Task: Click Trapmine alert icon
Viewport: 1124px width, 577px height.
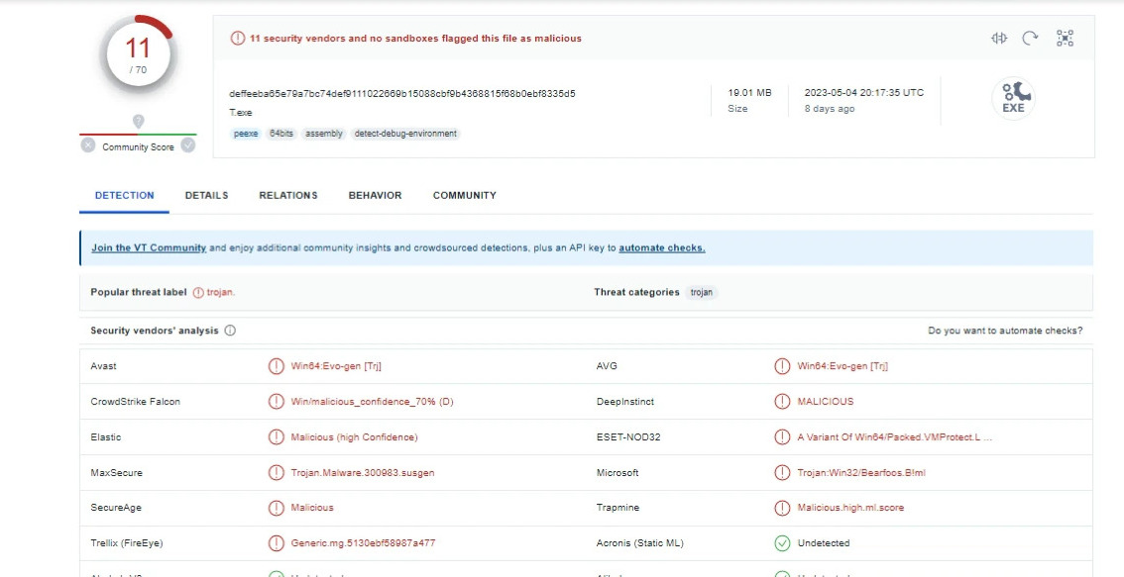Action: [x=782, y=508]
